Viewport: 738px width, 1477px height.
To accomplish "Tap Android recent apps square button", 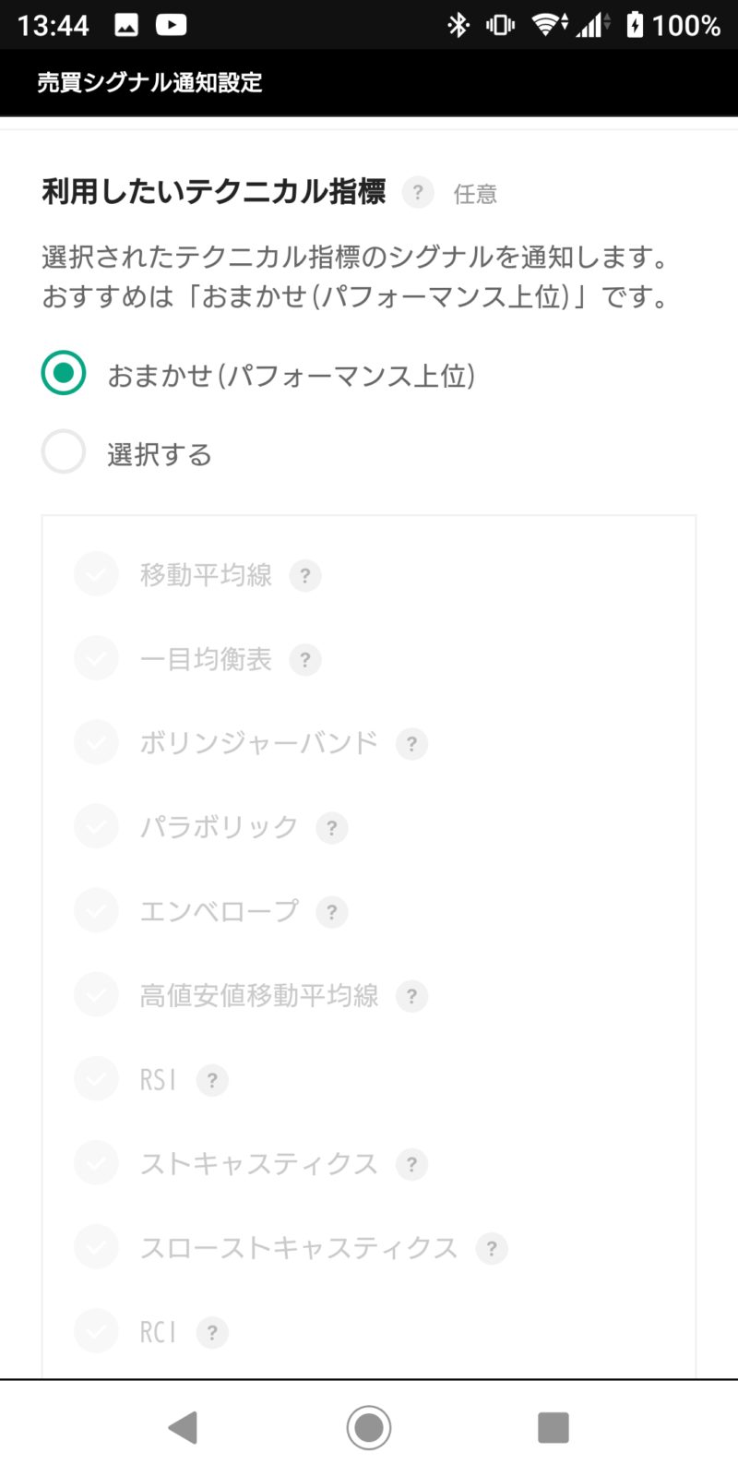I will click(553, 1427).
